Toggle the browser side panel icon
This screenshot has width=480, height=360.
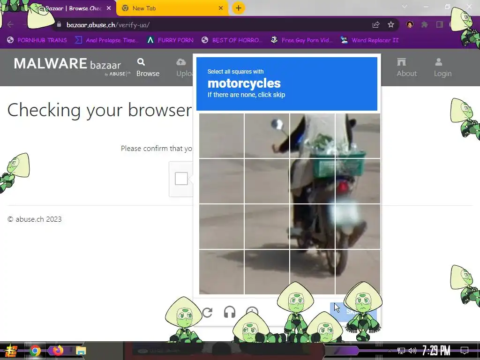[440, 25]
